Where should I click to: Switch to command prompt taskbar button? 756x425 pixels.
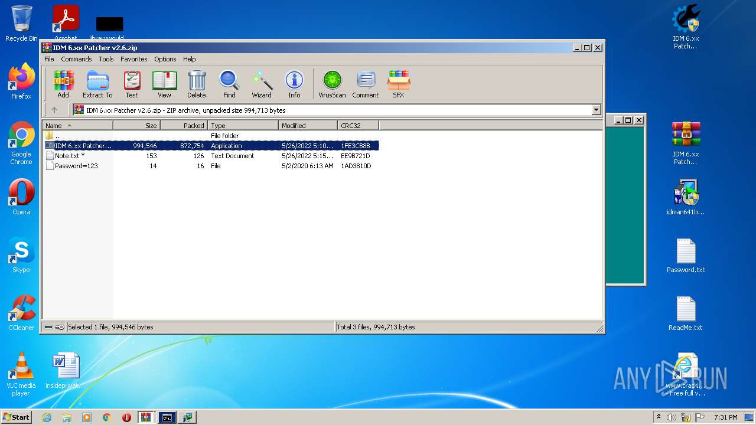coord(167,417)
